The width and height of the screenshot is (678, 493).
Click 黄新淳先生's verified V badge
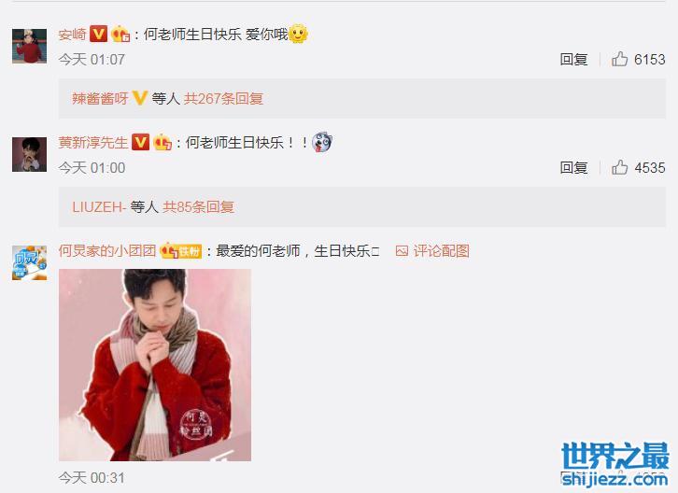pyautogui.click(x=140, y=142)
